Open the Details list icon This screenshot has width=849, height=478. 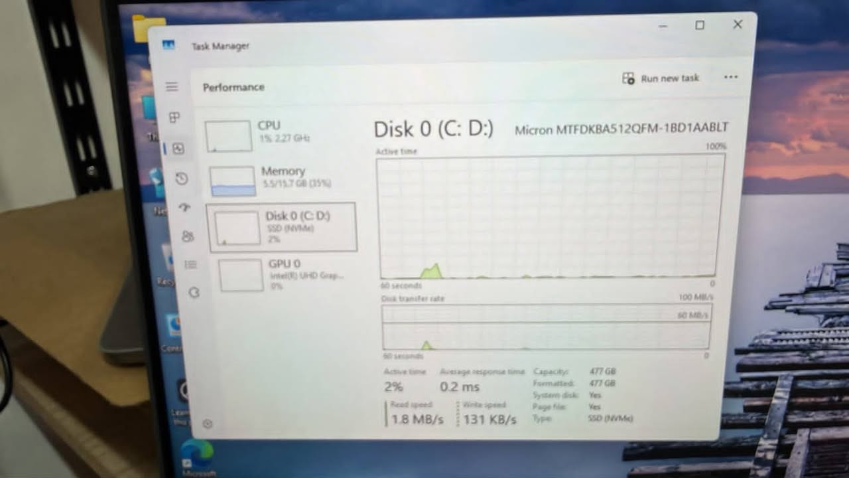190,265
